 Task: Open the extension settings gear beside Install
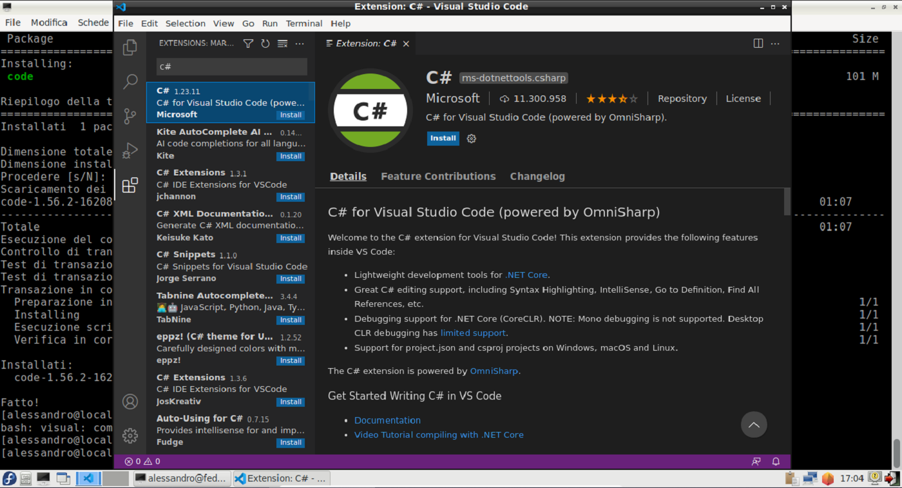[471, 139]
